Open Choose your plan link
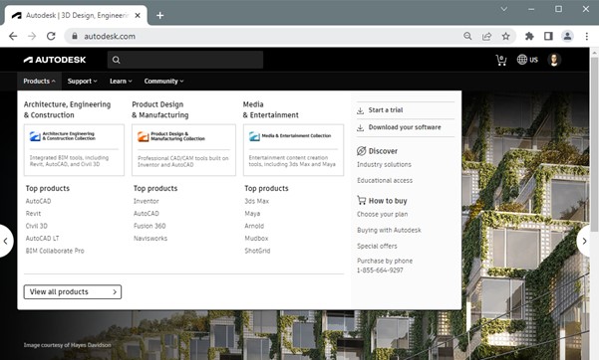This screenshot has height=360, width=599. click(382, 214)
